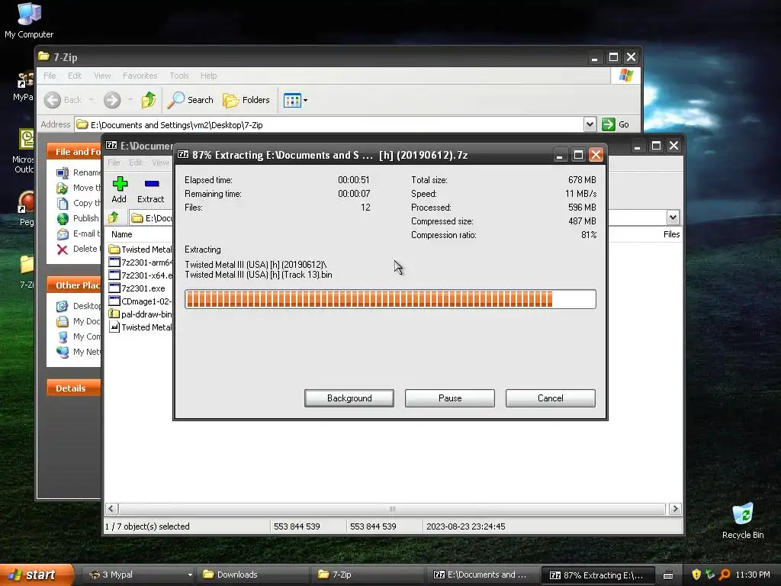Select CDmage1-02 file in list
The height and width of the screenshot is (586, 781).
[140, 301]
